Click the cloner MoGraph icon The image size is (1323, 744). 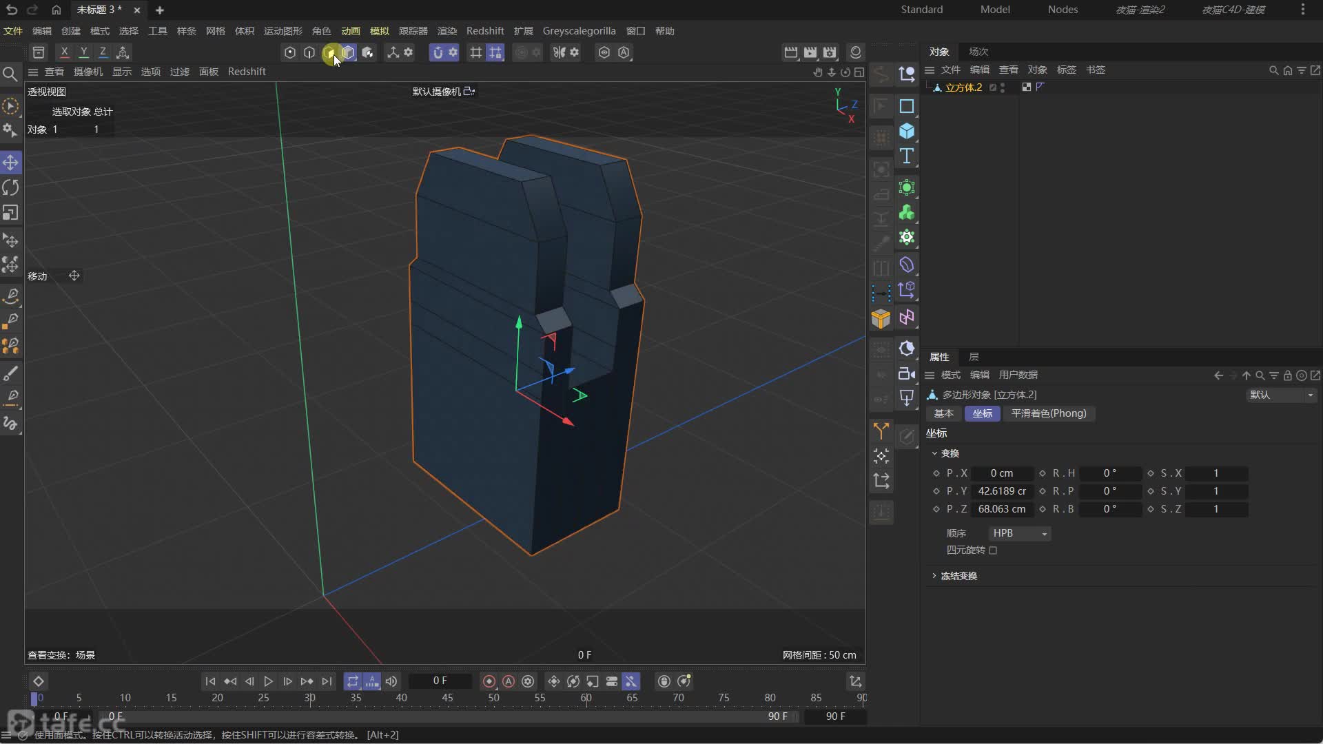coord(907,213)
